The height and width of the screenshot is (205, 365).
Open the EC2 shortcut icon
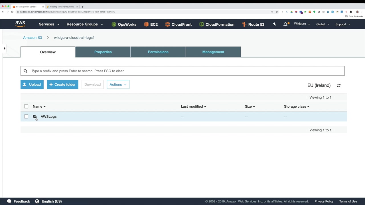pos(146,24)
